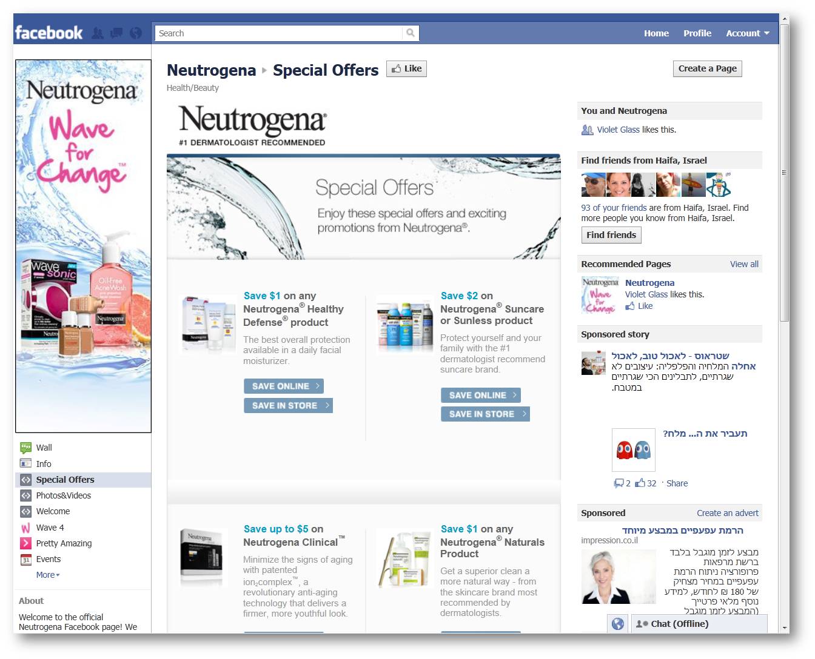Open the messages icon in header

click(x=116, y=33)
